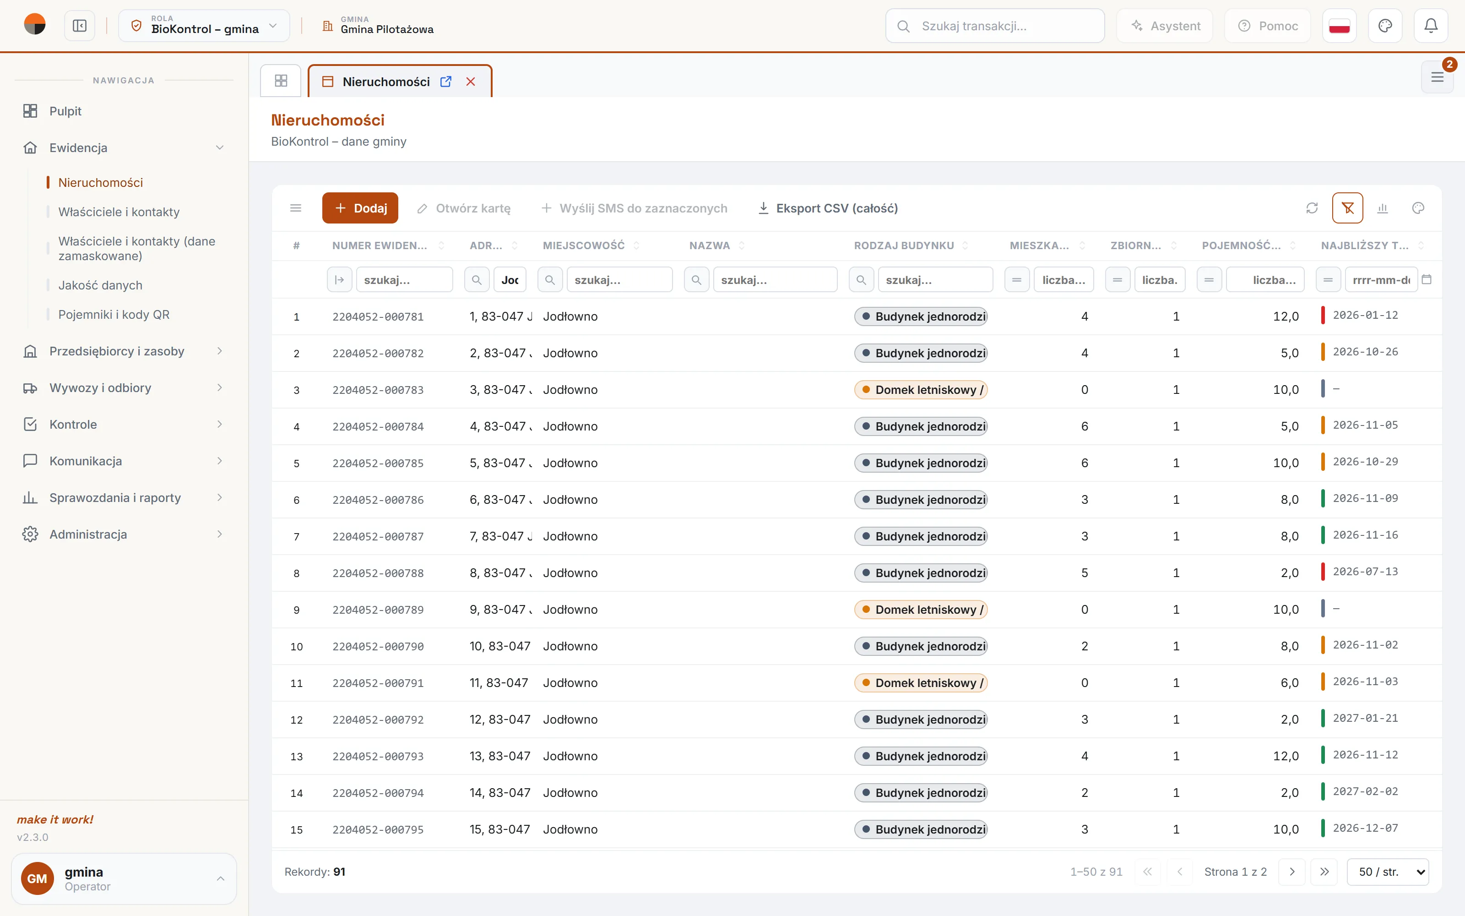Expand the gmina Operator user menu
Viewport: 1465px width, 916px height.
click(x=124, y=878)
